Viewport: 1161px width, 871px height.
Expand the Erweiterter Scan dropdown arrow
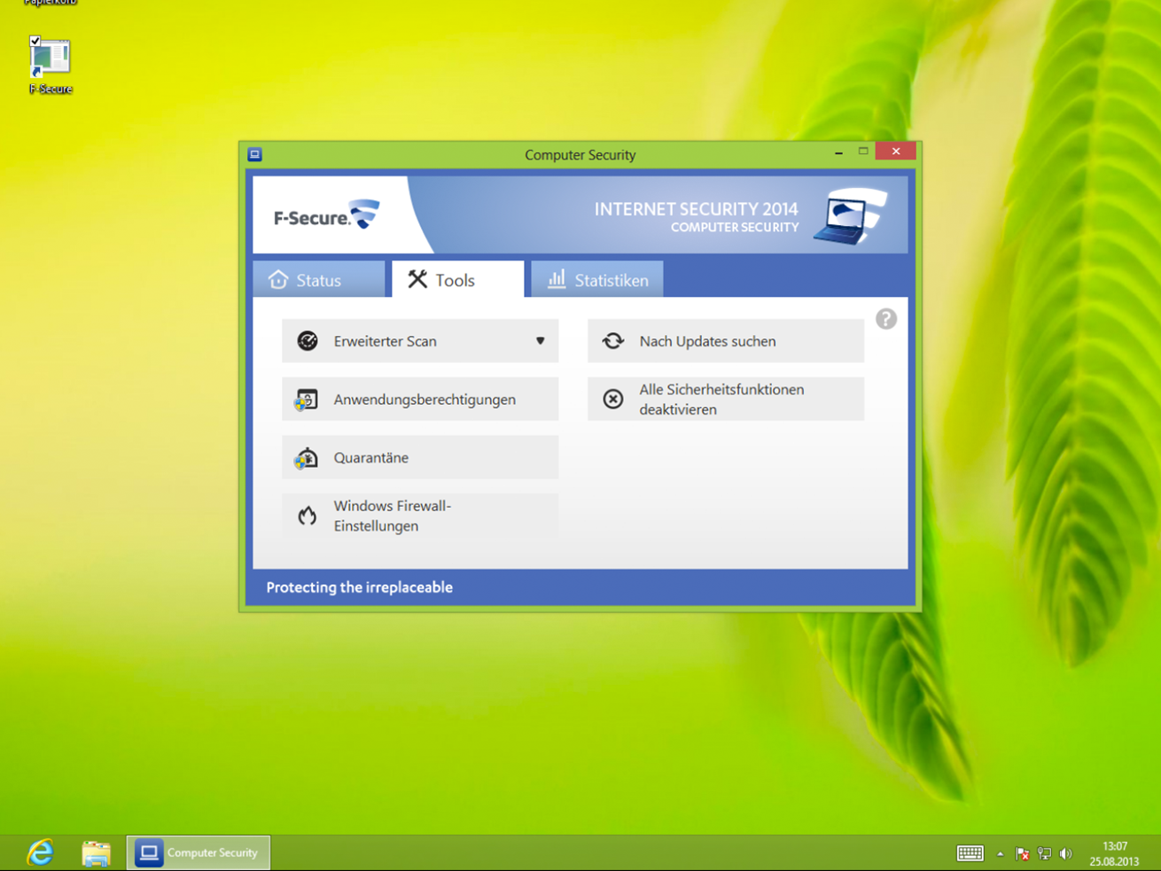tap(540, 341)
